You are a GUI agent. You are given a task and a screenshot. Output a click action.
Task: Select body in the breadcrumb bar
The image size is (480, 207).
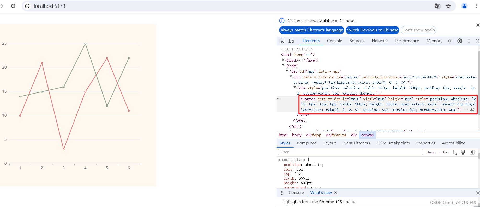click(x=297, y=135)
